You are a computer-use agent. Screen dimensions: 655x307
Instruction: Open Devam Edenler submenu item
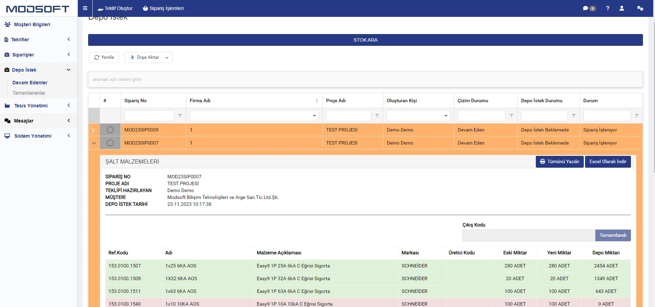click(30, 83)
